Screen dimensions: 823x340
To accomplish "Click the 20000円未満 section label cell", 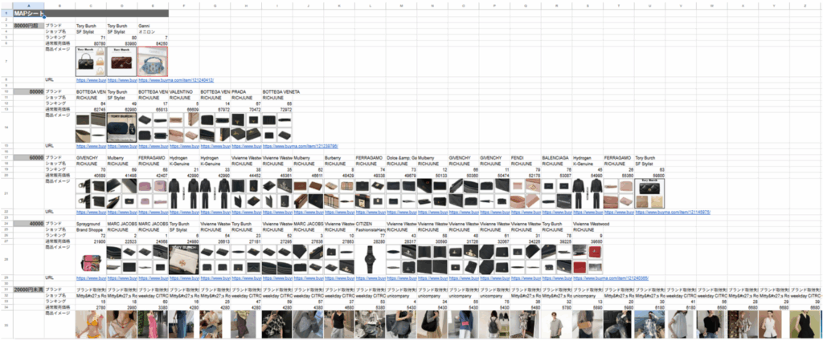I will pos(28,289).
